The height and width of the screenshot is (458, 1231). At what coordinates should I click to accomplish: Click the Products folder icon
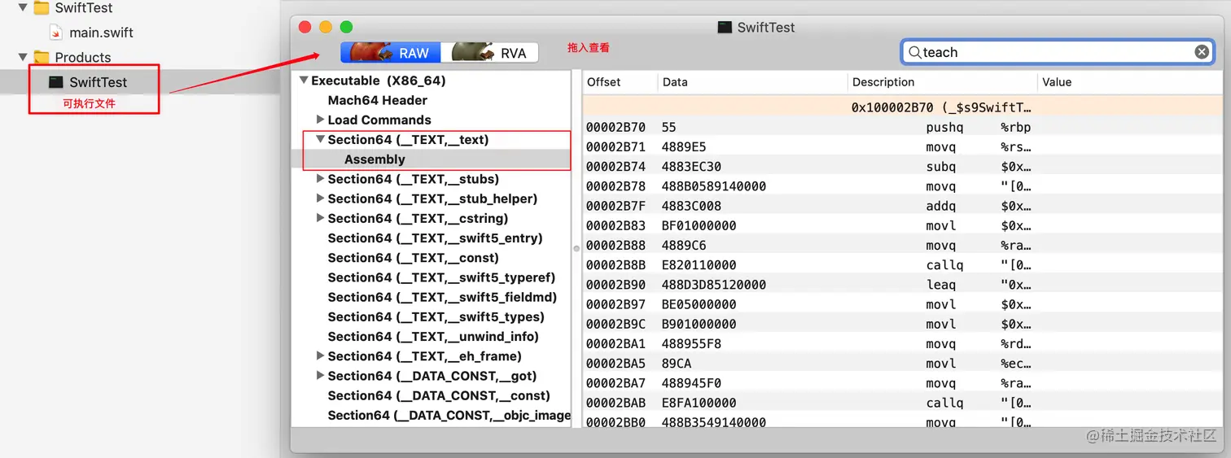41,57
